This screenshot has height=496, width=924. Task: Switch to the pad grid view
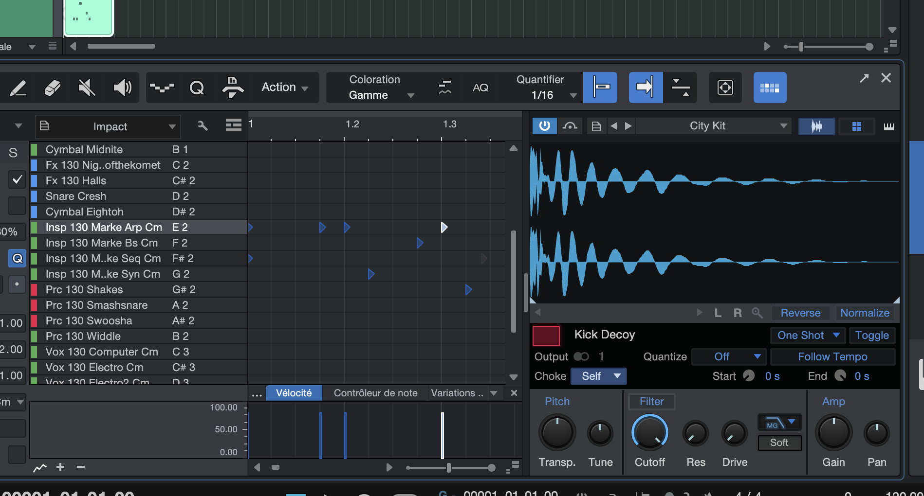[856, 126]
